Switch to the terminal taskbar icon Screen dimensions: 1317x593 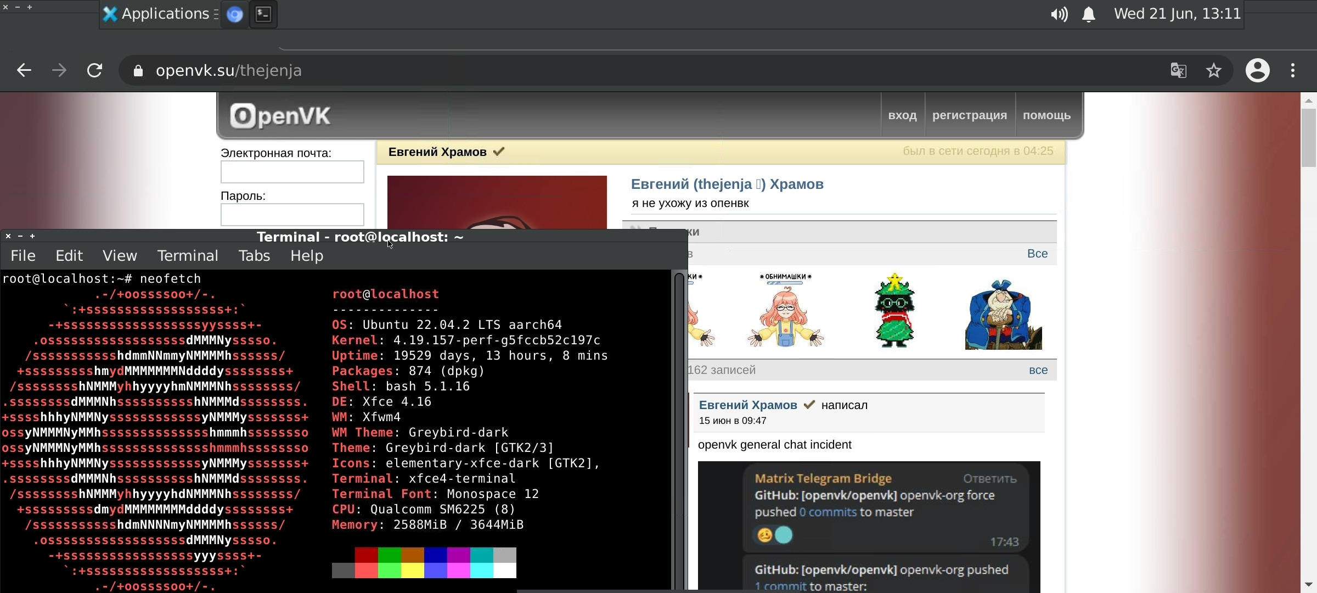point(263,14)
